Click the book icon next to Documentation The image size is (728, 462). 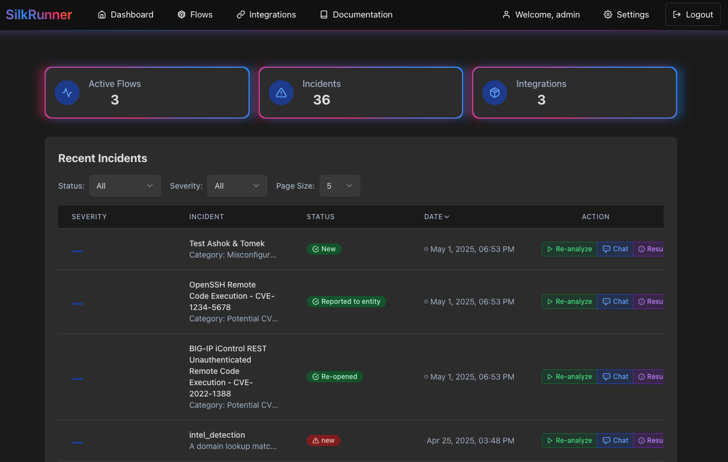pyautogui.click(x=324, y=15)
